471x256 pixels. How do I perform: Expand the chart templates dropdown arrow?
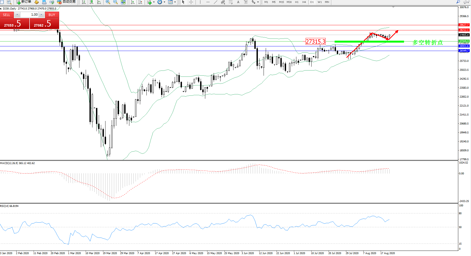[175, 2]
